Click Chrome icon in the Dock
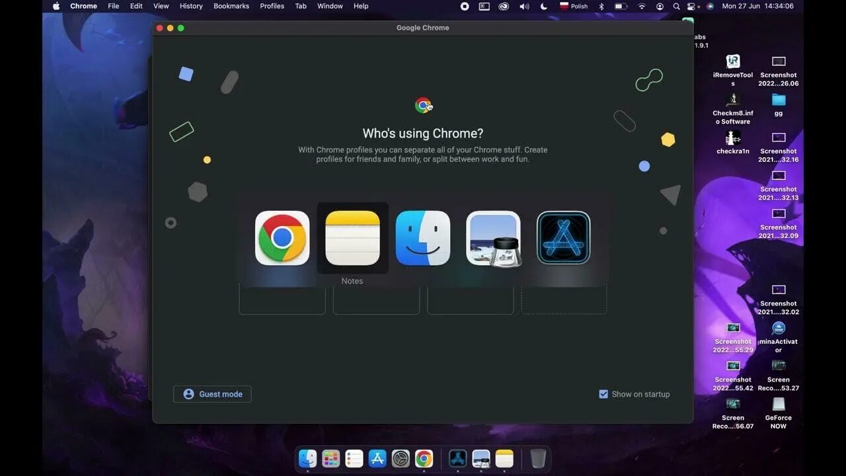The width and height of the screenshot is (846, 476). (x=424, y=458)
